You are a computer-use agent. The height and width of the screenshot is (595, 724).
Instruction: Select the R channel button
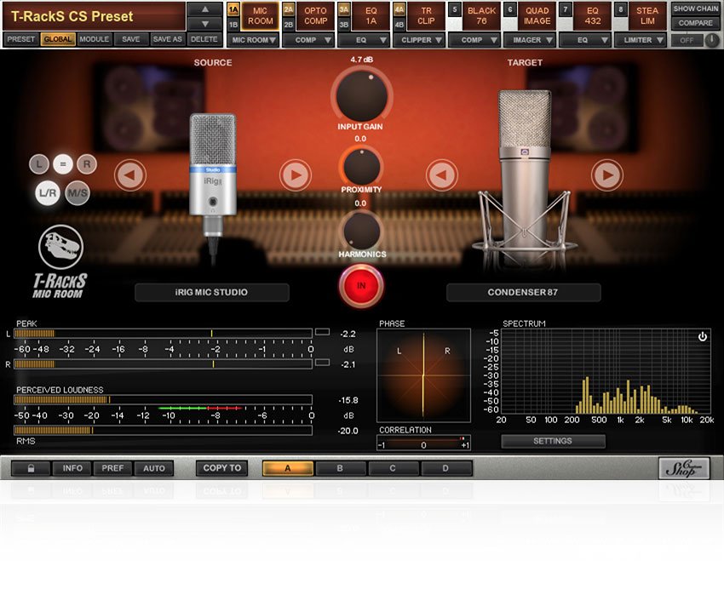(87, 164)
